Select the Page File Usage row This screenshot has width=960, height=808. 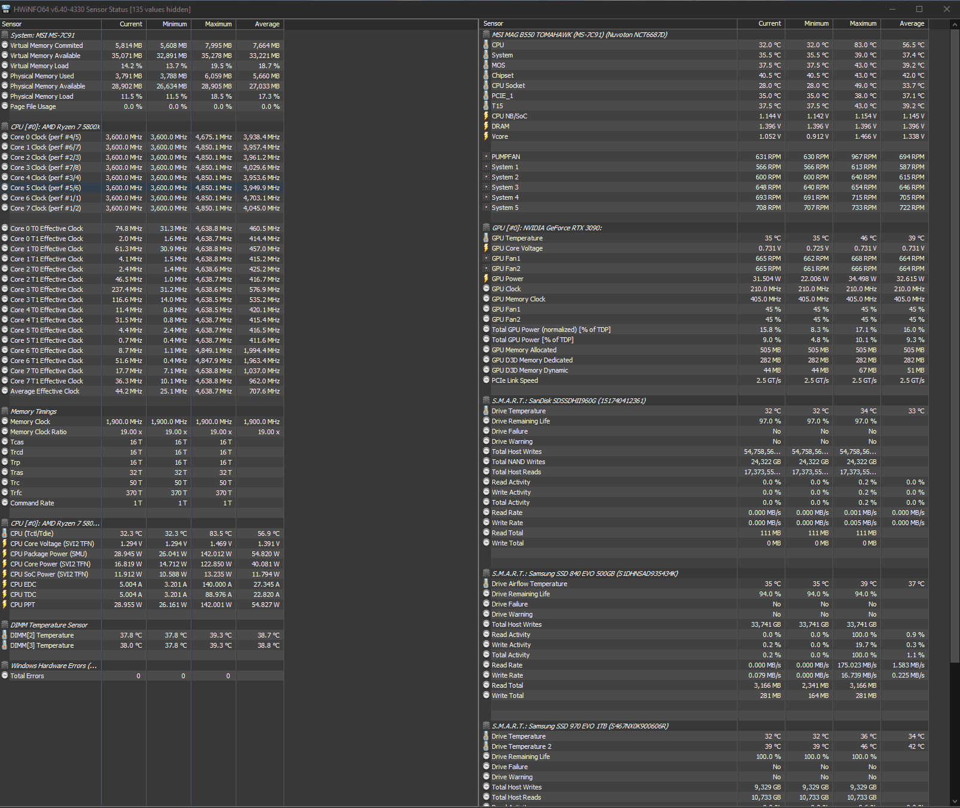(142, 106)
